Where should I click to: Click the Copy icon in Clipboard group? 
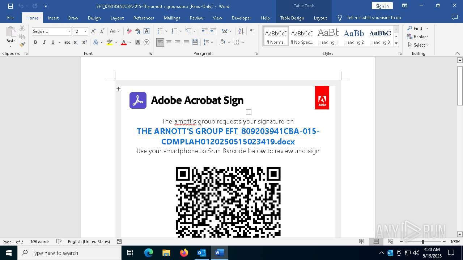coord(22,36)
